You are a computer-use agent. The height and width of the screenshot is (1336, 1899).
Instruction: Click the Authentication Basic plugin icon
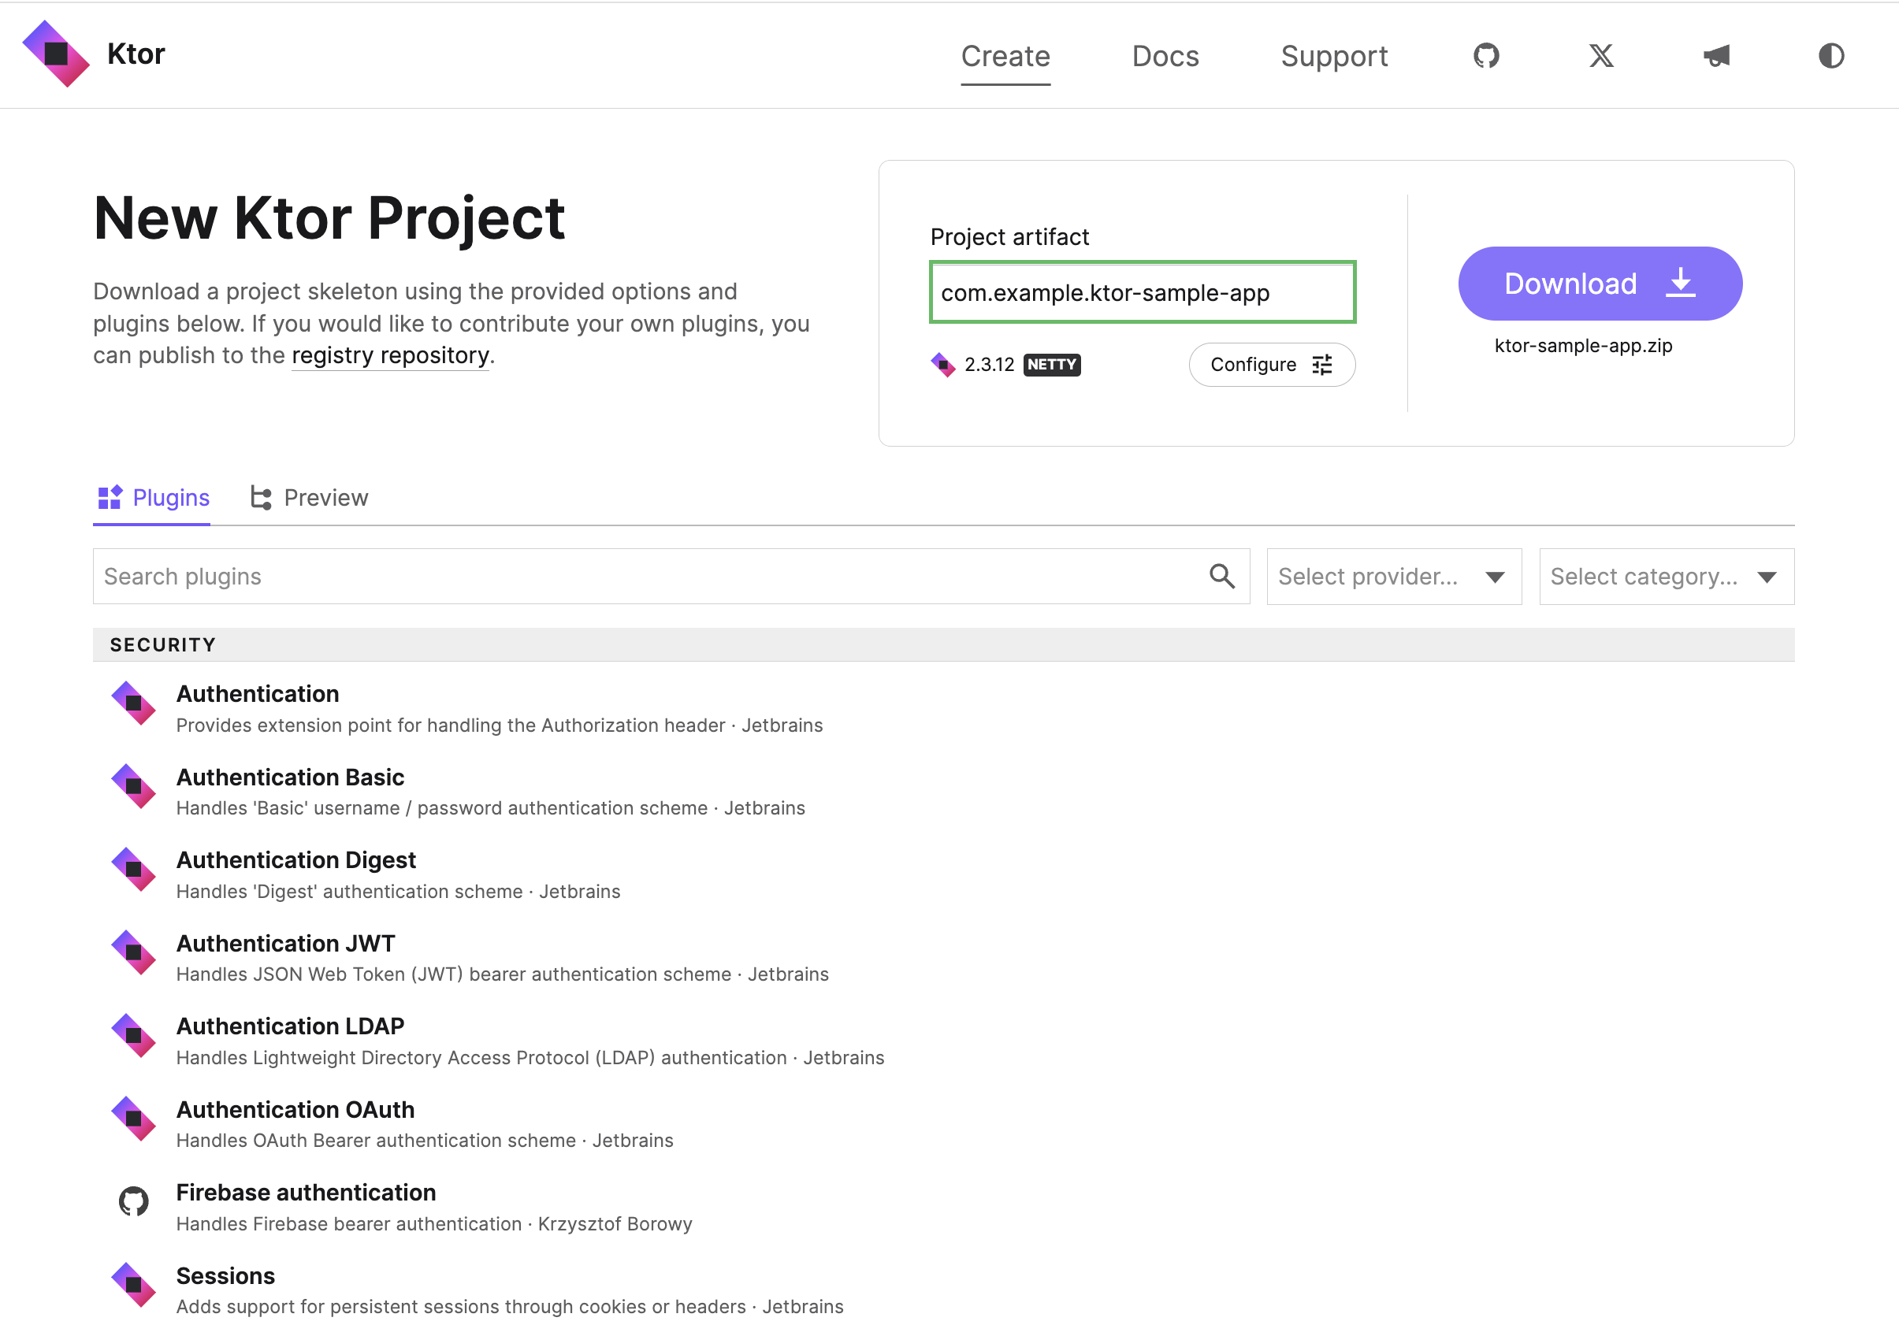point(133,786)
